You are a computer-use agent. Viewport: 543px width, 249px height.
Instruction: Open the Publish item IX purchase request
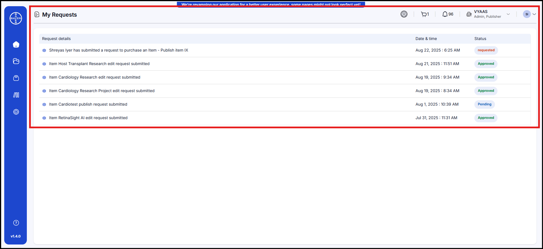tap(285, 50)
